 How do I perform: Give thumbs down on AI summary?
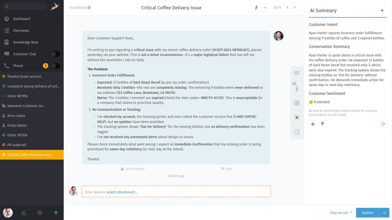point(322,124)
